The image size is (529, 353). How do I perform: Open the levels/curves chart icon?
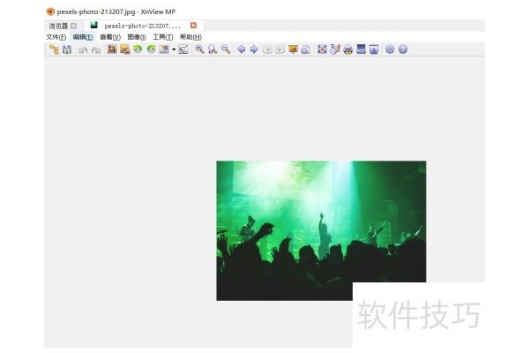(183, 49)
